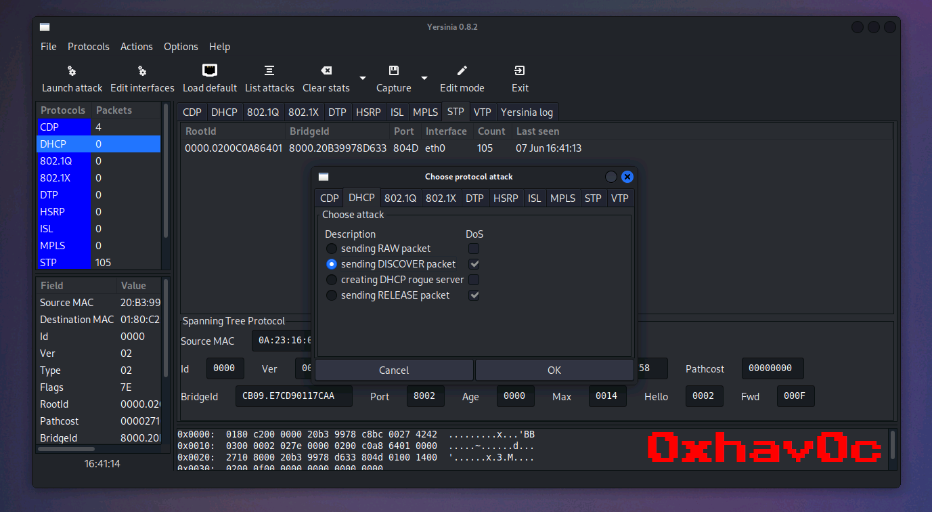Viewport: 932px width, 512px height.
Task: Select the sending RAW packet radio button
Action: pyautogui.click(x=332, y=249)
